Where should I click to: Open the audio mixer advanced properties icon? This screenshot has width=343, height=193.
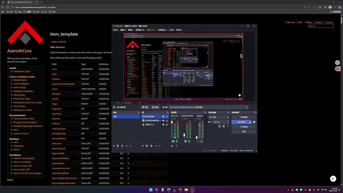pos(172,146)
